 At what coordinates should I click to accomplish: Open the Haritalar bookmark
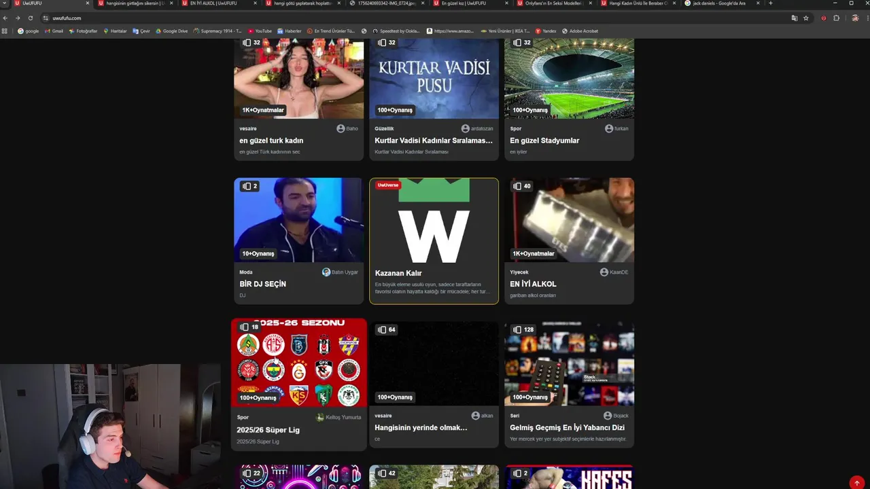pyautogui.click(x=115, y=31)
